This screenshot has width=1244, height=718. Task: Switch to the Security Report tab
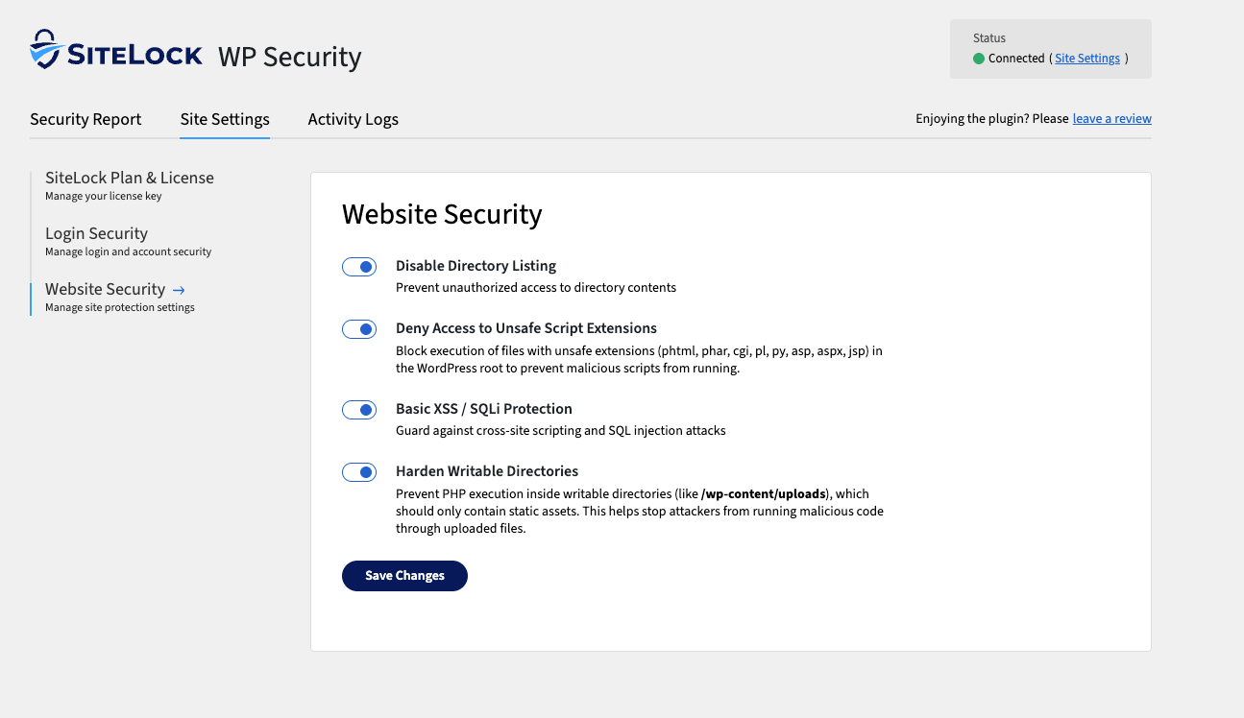pos(85,119)
